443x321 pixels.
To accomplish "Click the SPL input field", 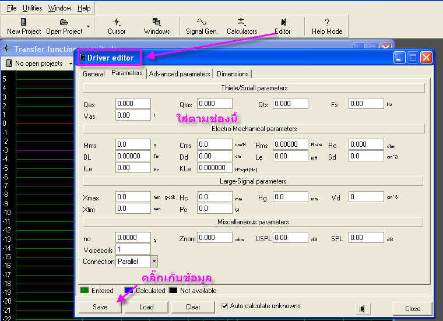I will [366, 238].
